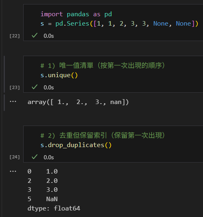
Task: Click the output row '0 1.0'
Action: (x=43, y=171)
